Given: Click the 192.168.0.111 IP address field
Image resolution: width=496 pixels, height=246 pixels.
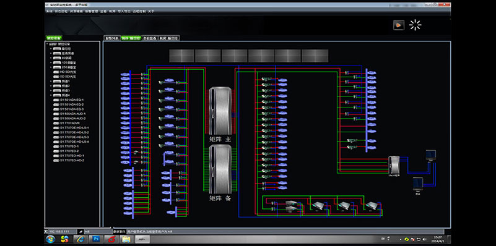Looking at the screenshot, I should point(63,231).
